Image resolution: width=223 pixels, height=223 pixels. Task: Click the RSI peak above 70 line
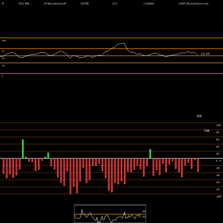[124, 43]
